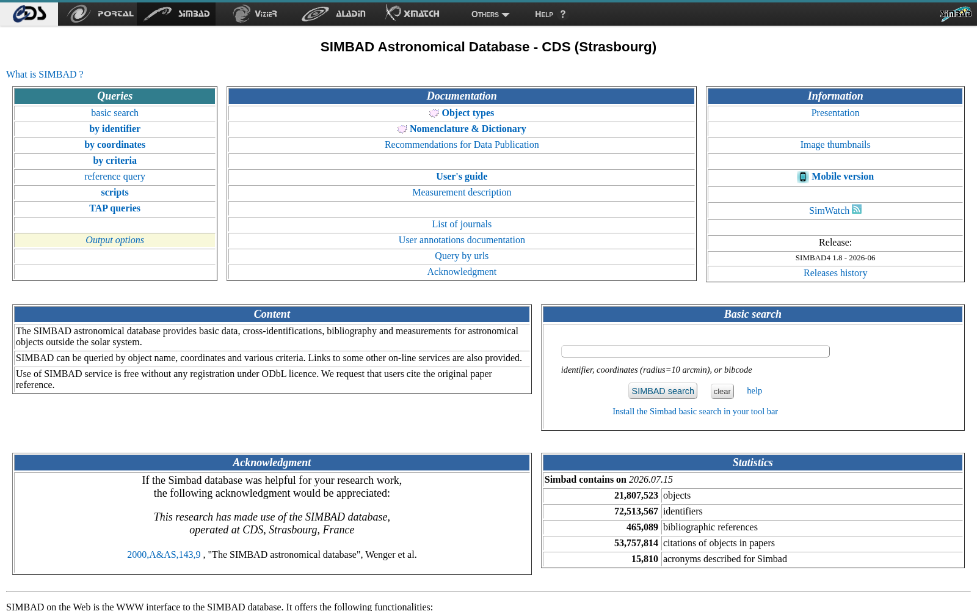Open the basic search query link
The image size is (977, 611).
point(115,113)
